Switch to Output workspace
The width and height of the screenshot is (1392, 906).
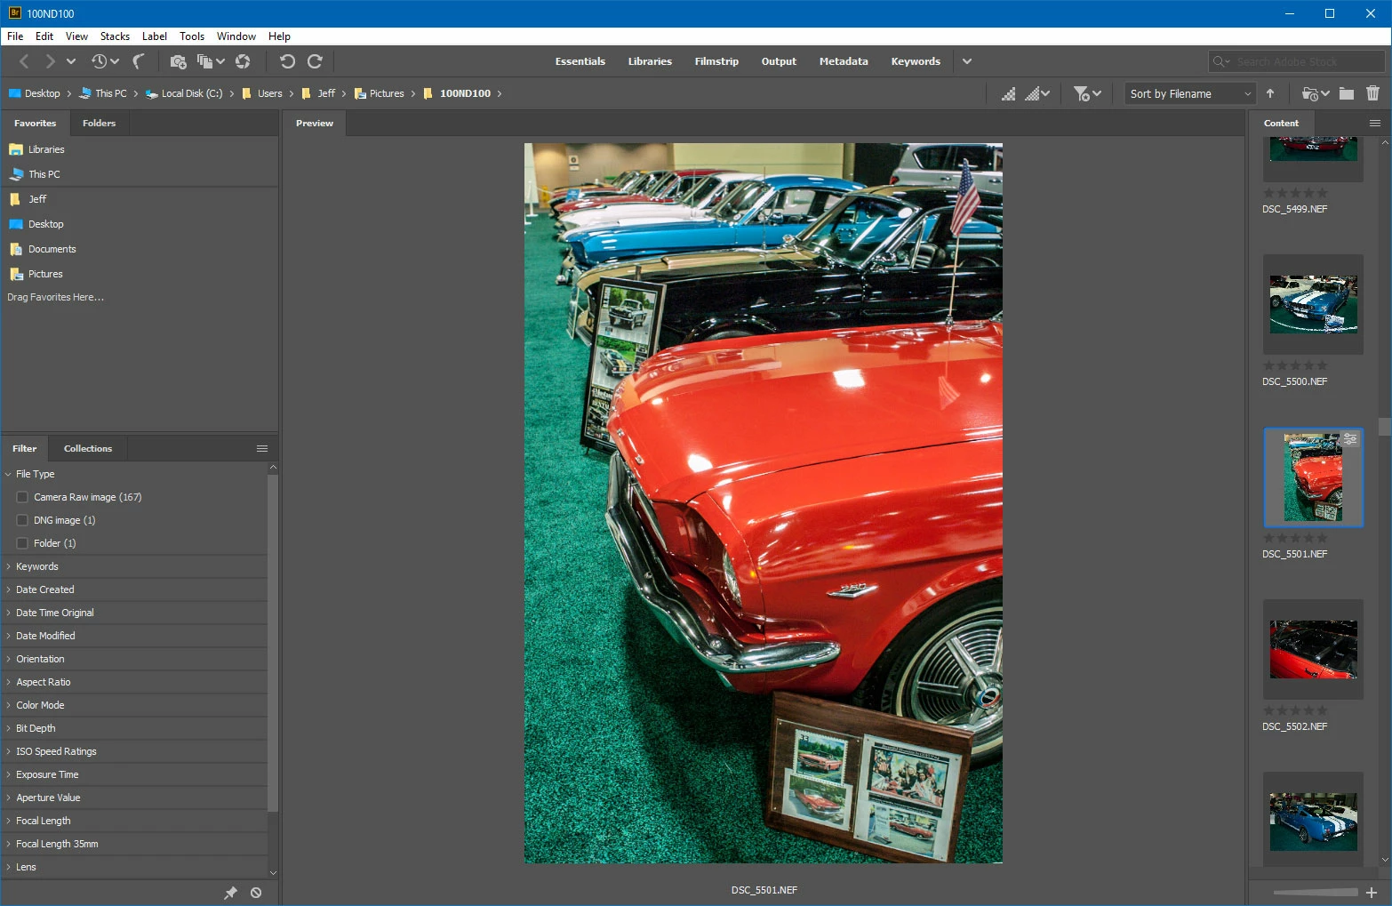(x=779, y=61)
